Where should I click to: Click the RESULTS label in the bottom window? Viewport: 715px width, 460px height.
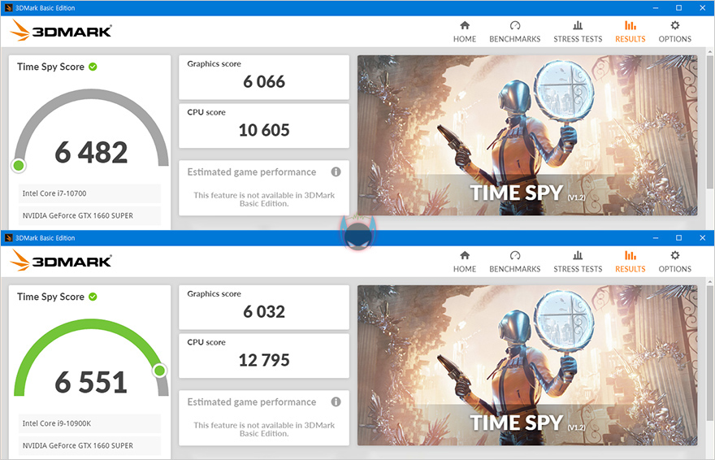[x=630, y=269]
